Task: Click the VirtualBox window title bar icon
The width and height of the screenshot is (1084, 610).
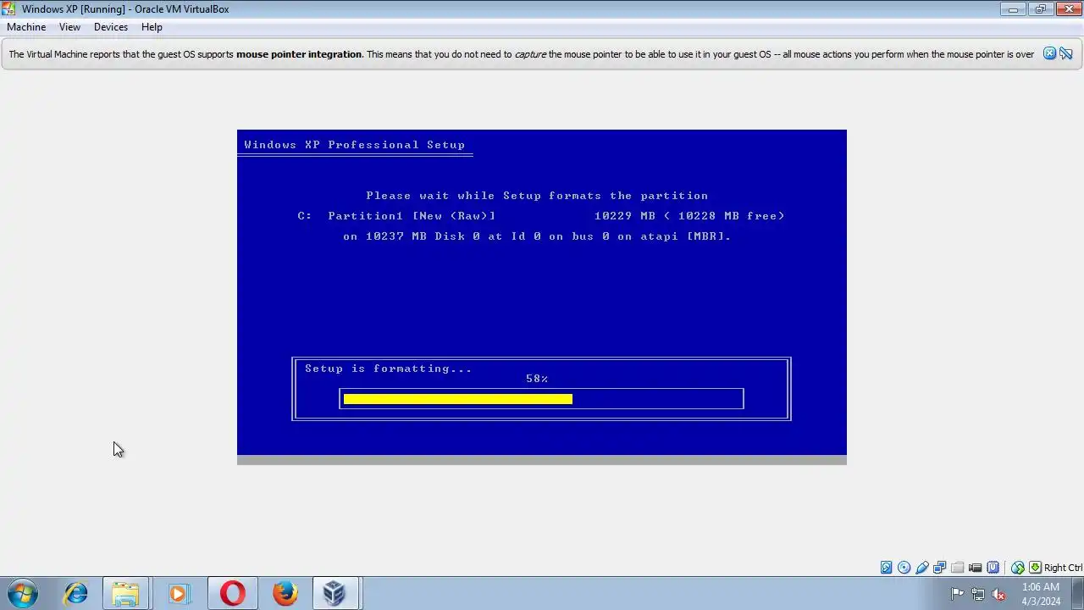Action: 9,8
